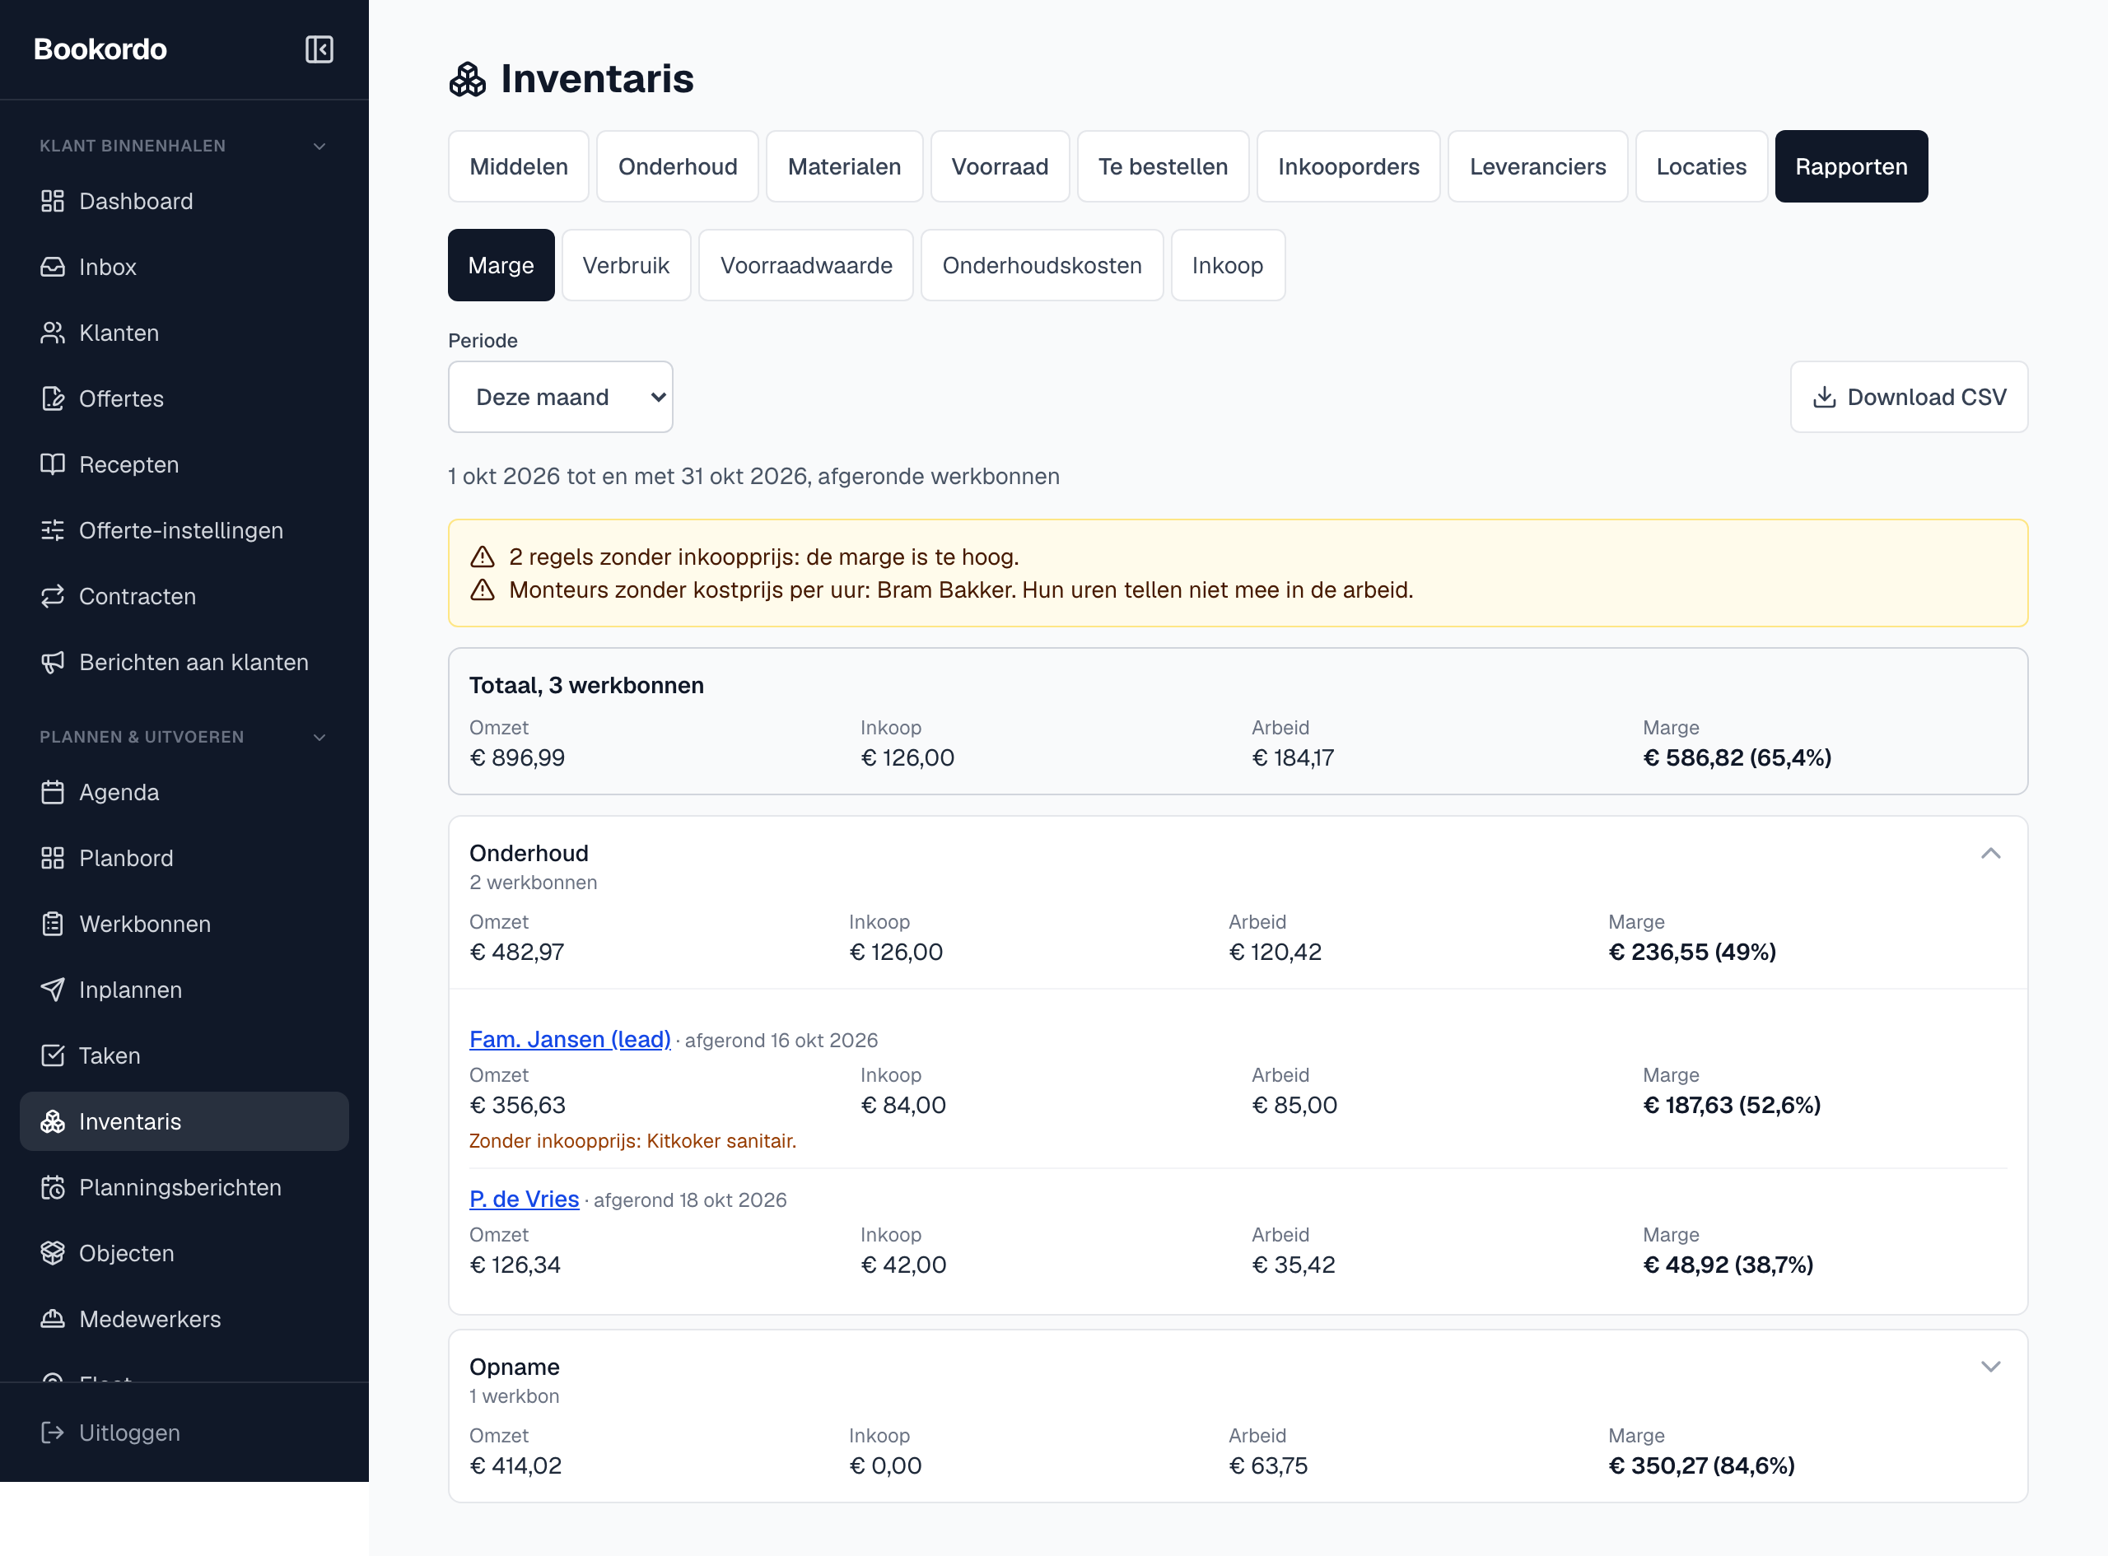The height and width of the screenshot is (1556, 2108).
Task: Open Planningsberichten via its calendar-clock icon
Action: tap(53, 1188)
